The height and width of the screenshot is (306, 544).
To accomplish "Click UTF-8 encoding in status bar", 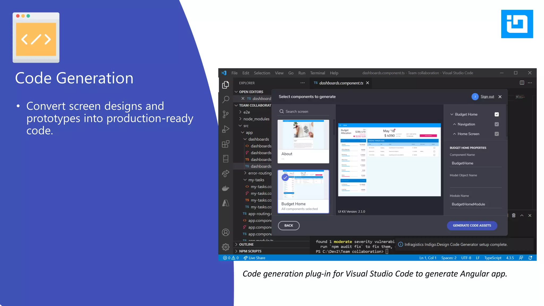I will 466,258.
